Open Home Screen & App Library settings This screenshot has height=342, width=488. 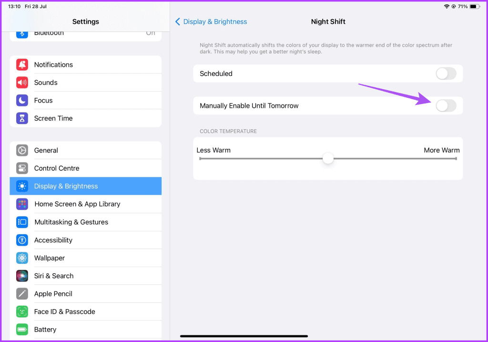pos(77,204)
